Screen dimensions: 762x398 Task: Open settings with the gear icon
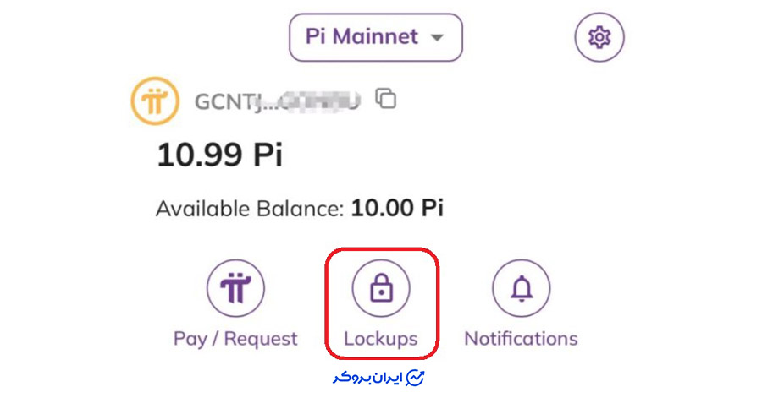599,37
